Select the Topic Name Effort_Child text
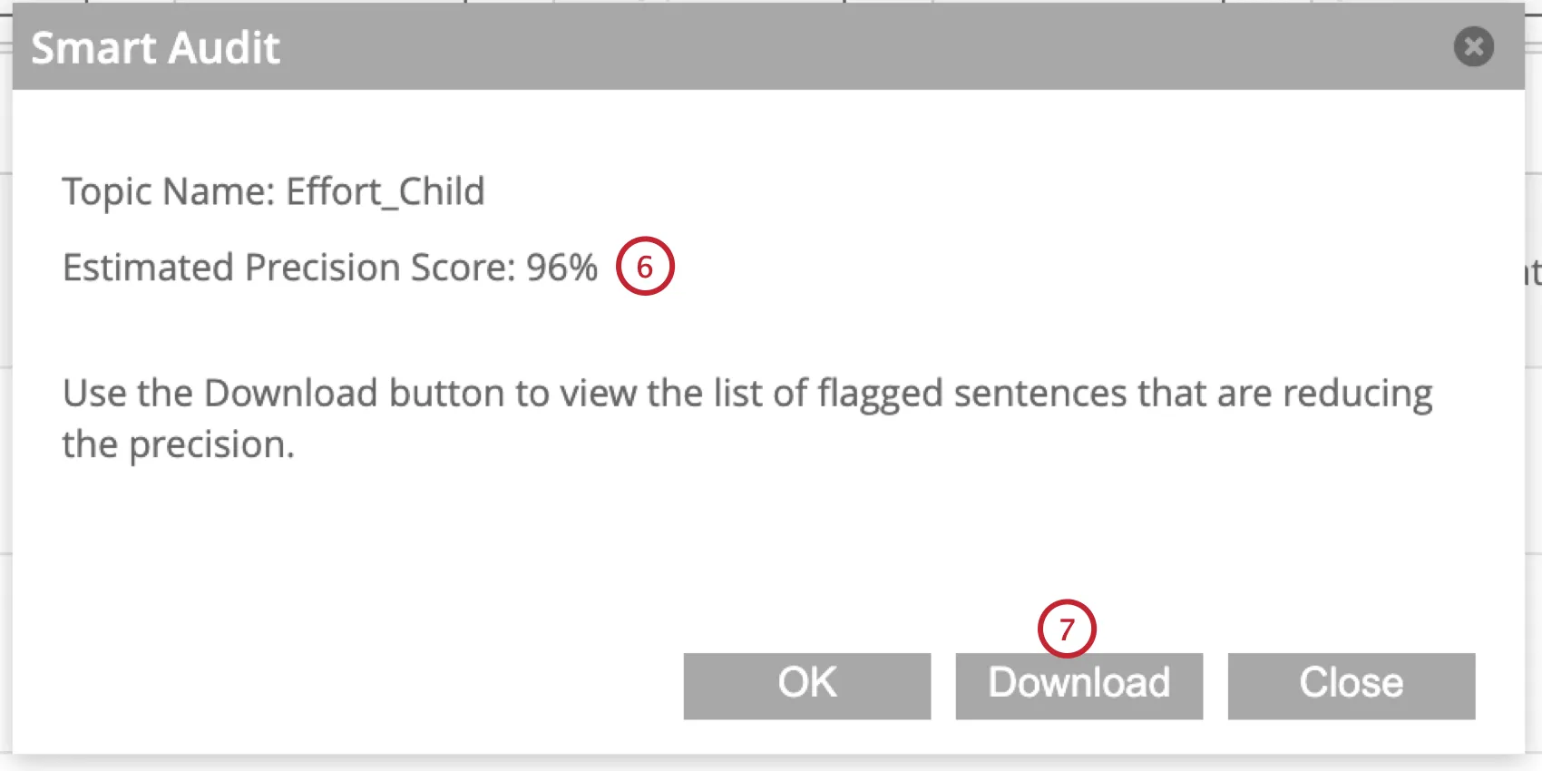 tap(272, 191)
